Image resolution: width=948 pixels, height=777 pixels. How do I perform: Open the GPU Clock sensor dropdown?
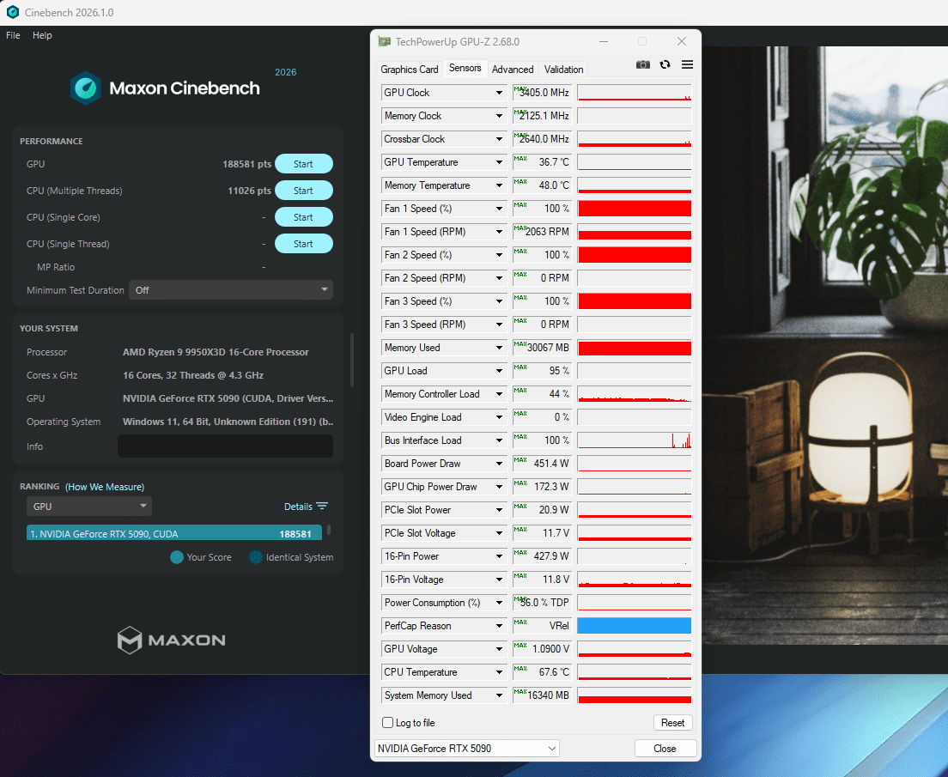click(500, 93)
